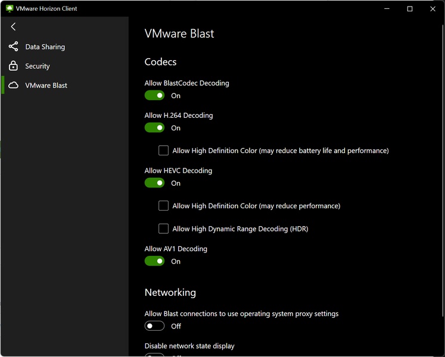The image size is (445, 357).
Task: Minimize the VMware Horizon Client window
Action: 387,9
